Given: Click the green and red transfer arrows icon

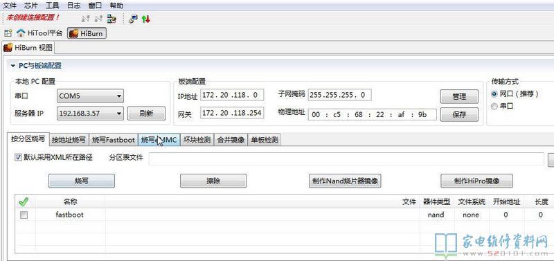Looking at the screenshot, I should [146, 19].
